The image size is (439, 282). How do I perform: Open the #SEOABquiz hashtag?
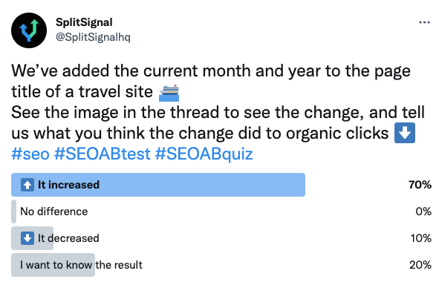click(204, 154)
